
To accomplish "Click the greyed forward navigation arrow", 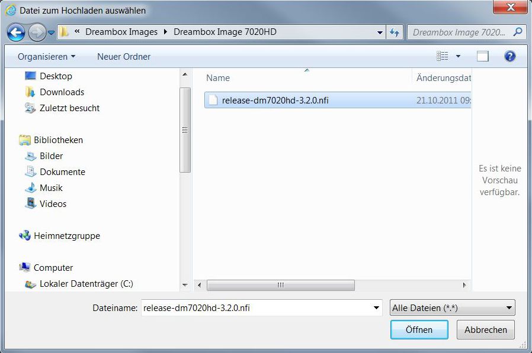I will tap(37, 33).
